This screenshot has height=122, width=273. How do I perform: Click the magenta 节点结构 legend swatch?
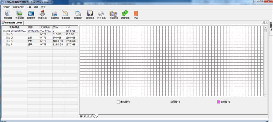click(x=218, y=102)
